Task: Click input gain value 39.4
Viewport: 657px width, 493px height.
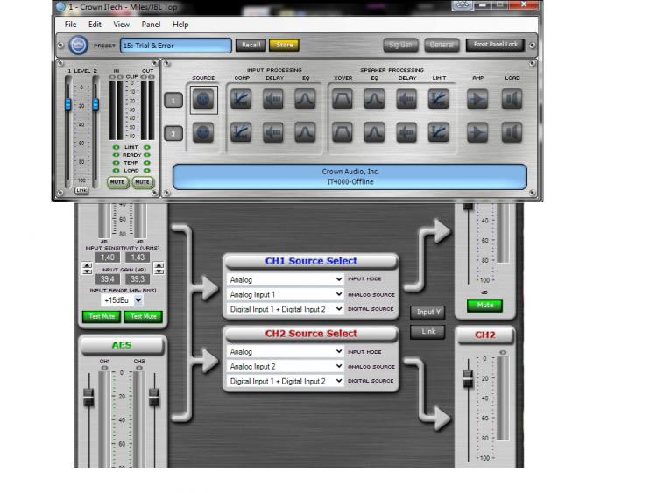Action: (x=107, y=279)
